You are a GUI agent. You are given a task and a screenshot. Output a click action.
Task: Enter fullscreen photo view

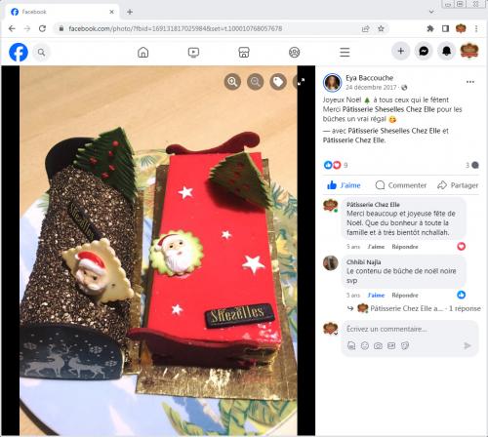[x=301, y=82]
